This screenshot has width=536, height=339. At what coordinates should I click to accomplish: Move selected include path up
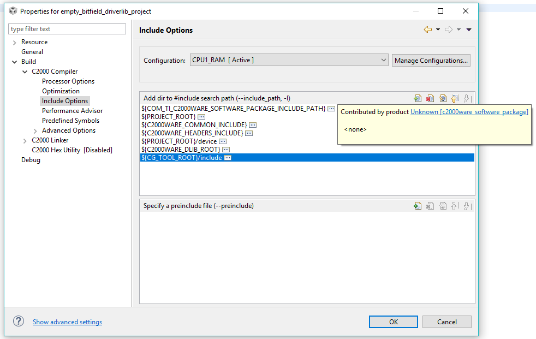point(455,98)
